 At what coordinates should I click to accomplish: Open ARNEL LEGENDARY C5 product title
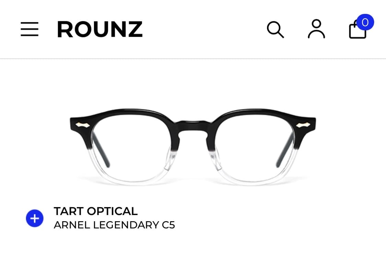(x=114, y=225)
